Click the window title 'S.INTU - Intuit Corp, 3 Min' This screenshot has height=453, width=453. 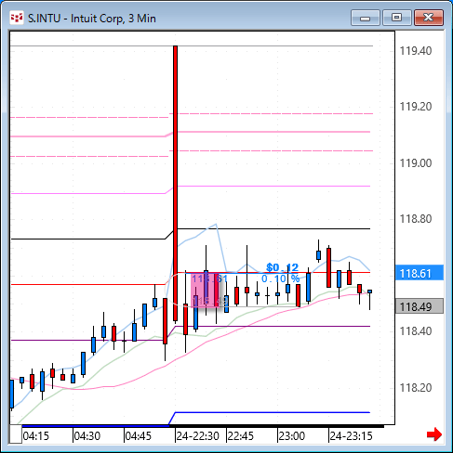coord(92,19)
